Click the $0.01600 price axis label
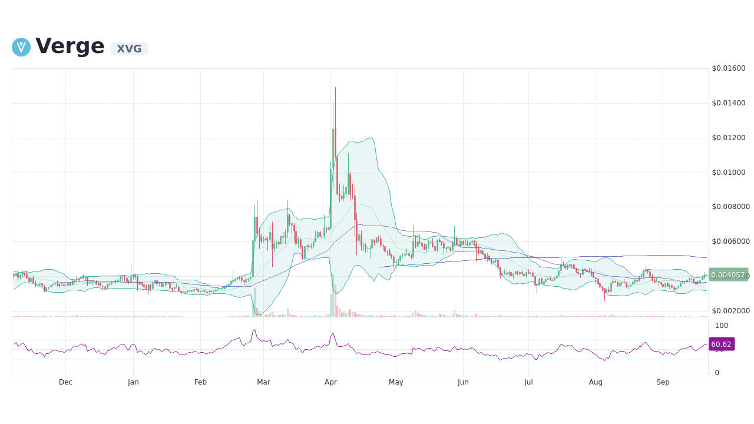Viewport: 754px width, 424px height. coord(729,68)
